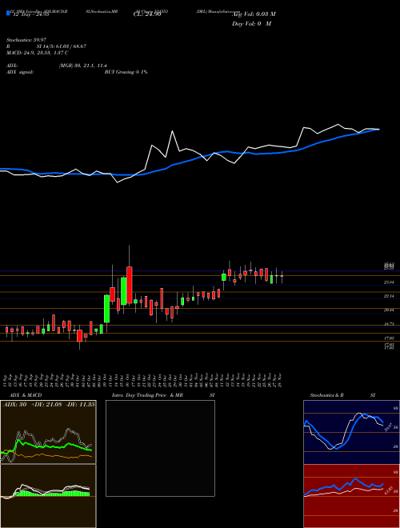
Task: Click the 'MACD: 24.9, 23.53, 1.37 C' line
Action: [38, 53]
